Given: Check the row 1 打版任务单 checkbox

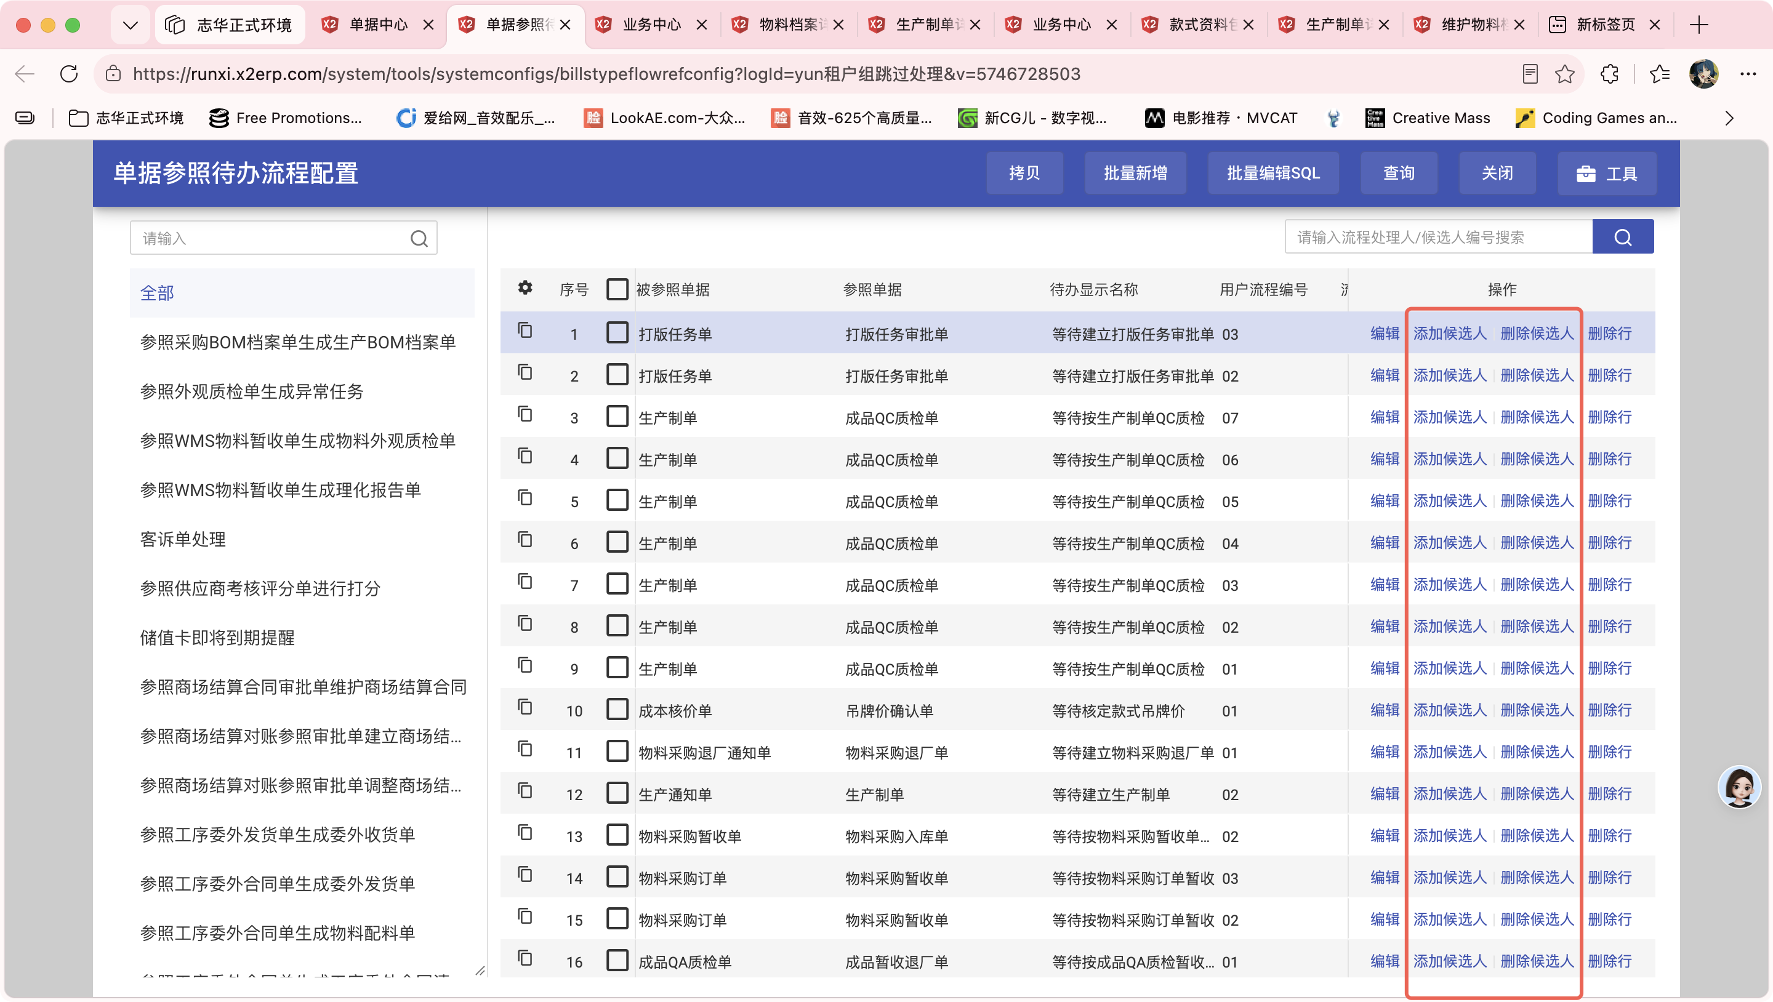Looking at the screenshot, I should [x=617, y=332].
